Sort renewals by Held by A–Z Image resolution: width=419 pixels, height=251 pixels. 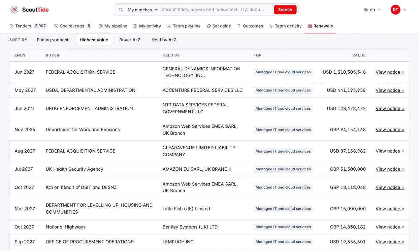click(x=164, y=40)
